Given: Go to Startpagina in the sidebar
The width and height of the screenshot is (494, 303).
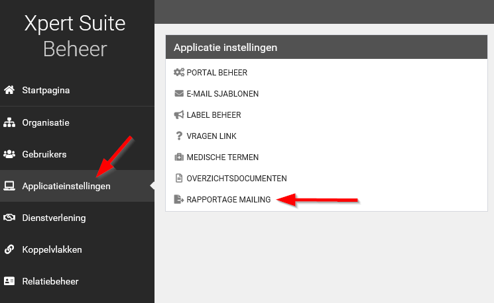Looking at the screenshot, I should [46, 90].
